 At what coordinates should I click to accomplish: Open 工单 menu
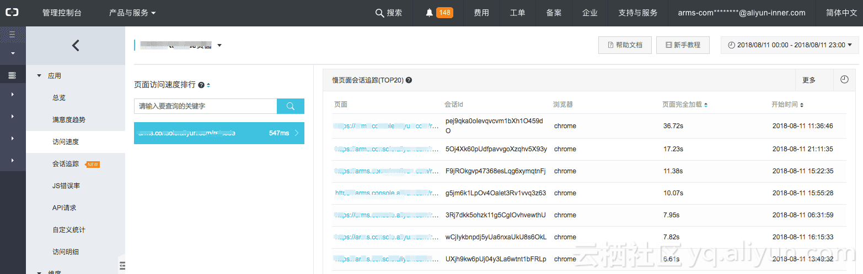pyautogui.click(x=517, y=13)
